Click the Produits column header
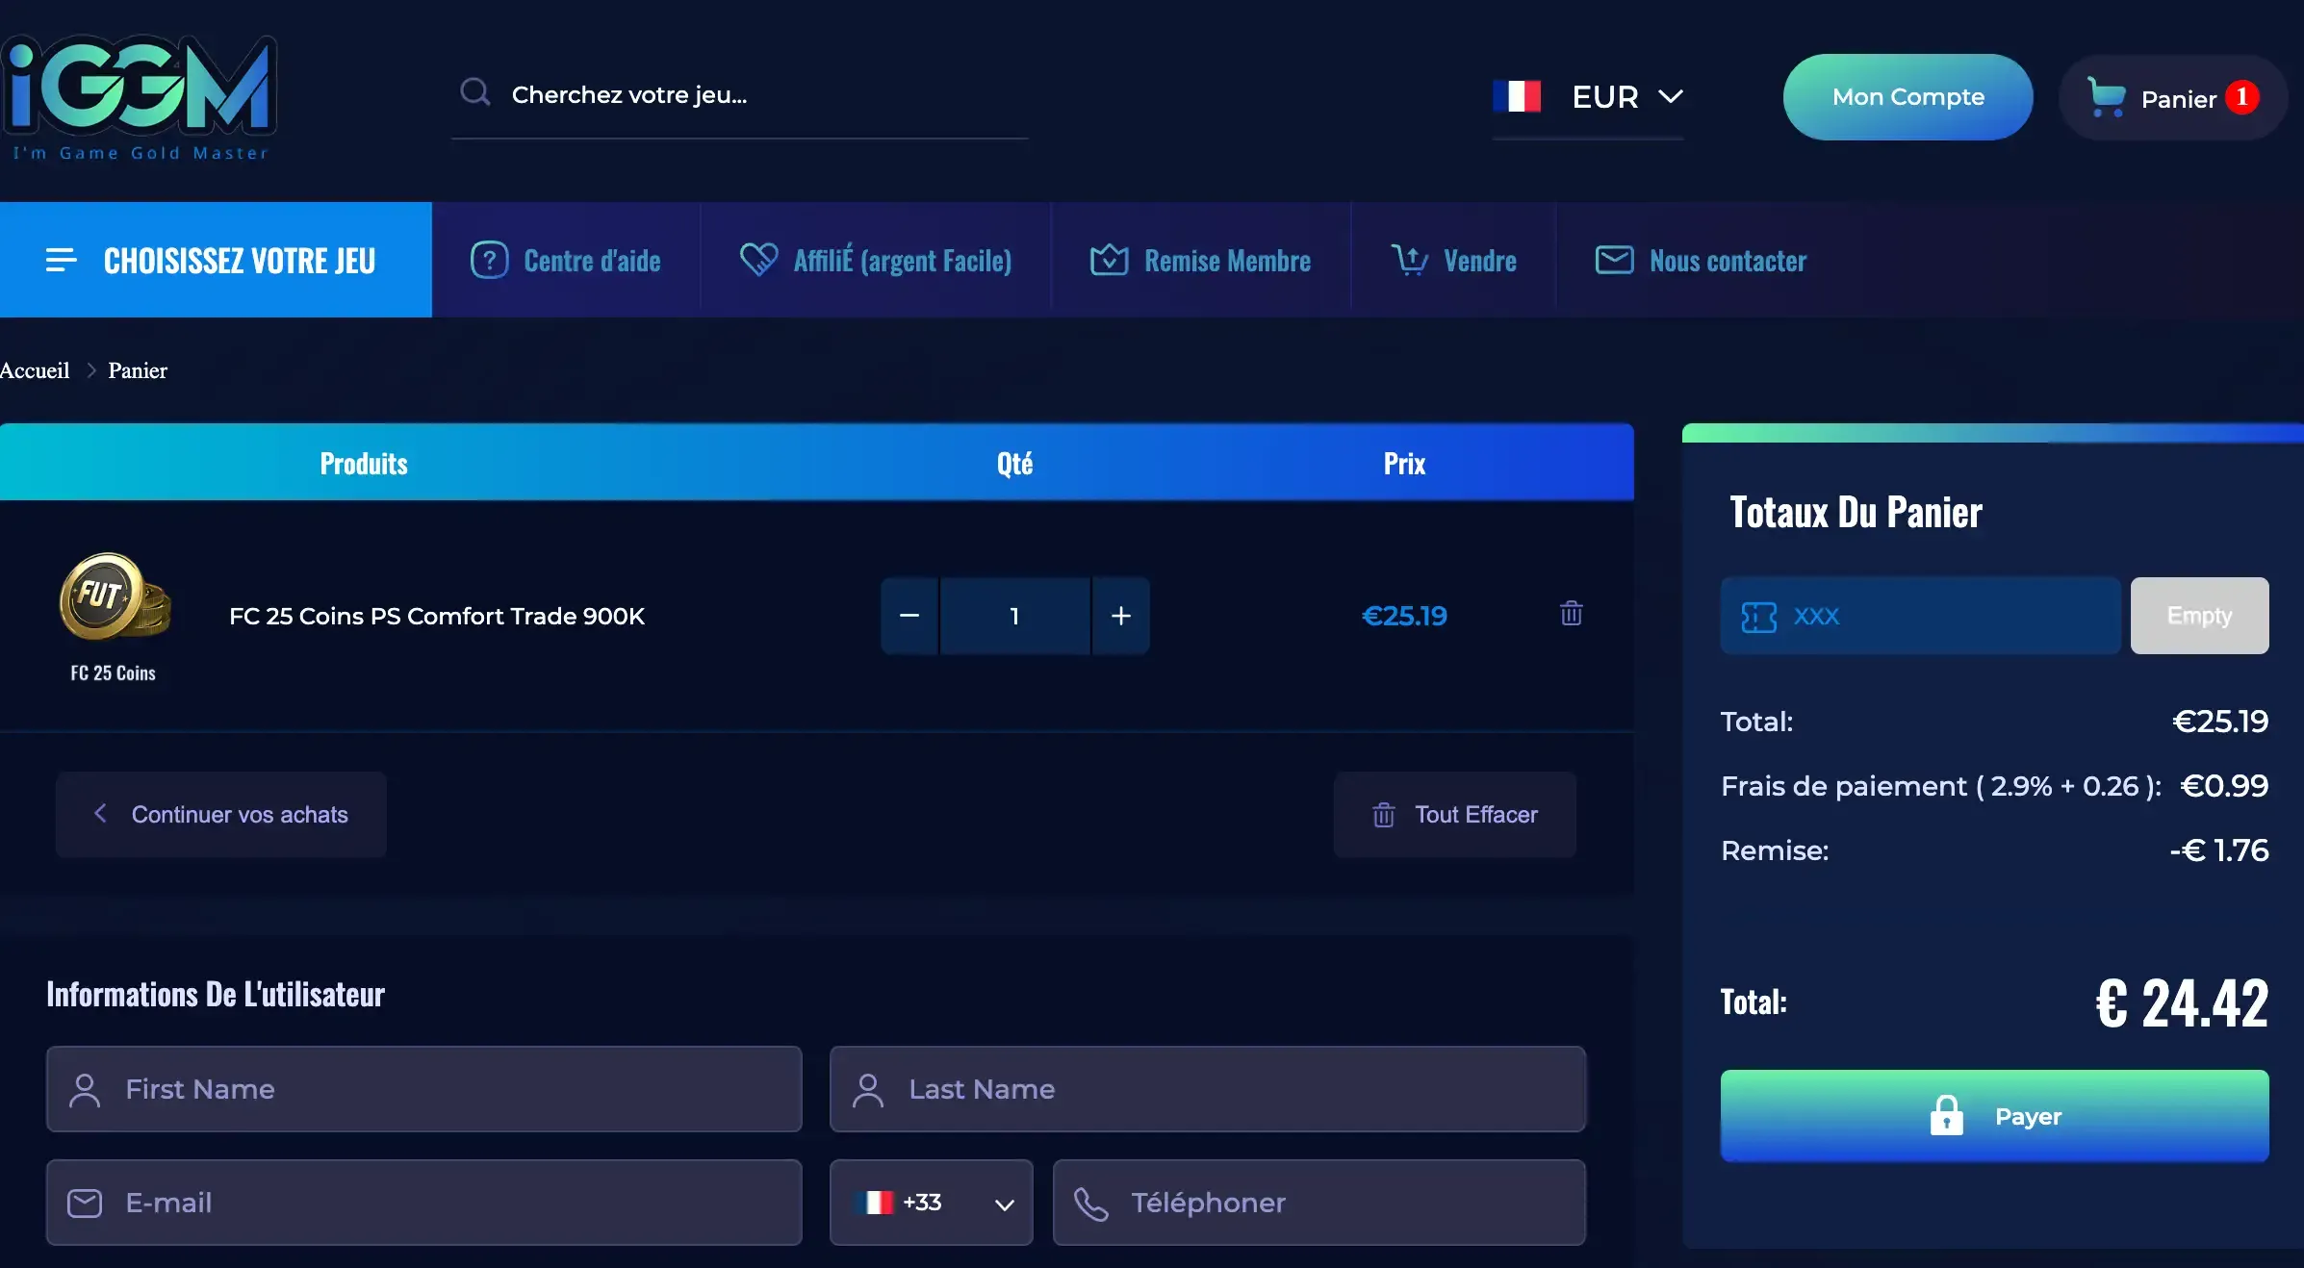 click(x=364, y=464)
